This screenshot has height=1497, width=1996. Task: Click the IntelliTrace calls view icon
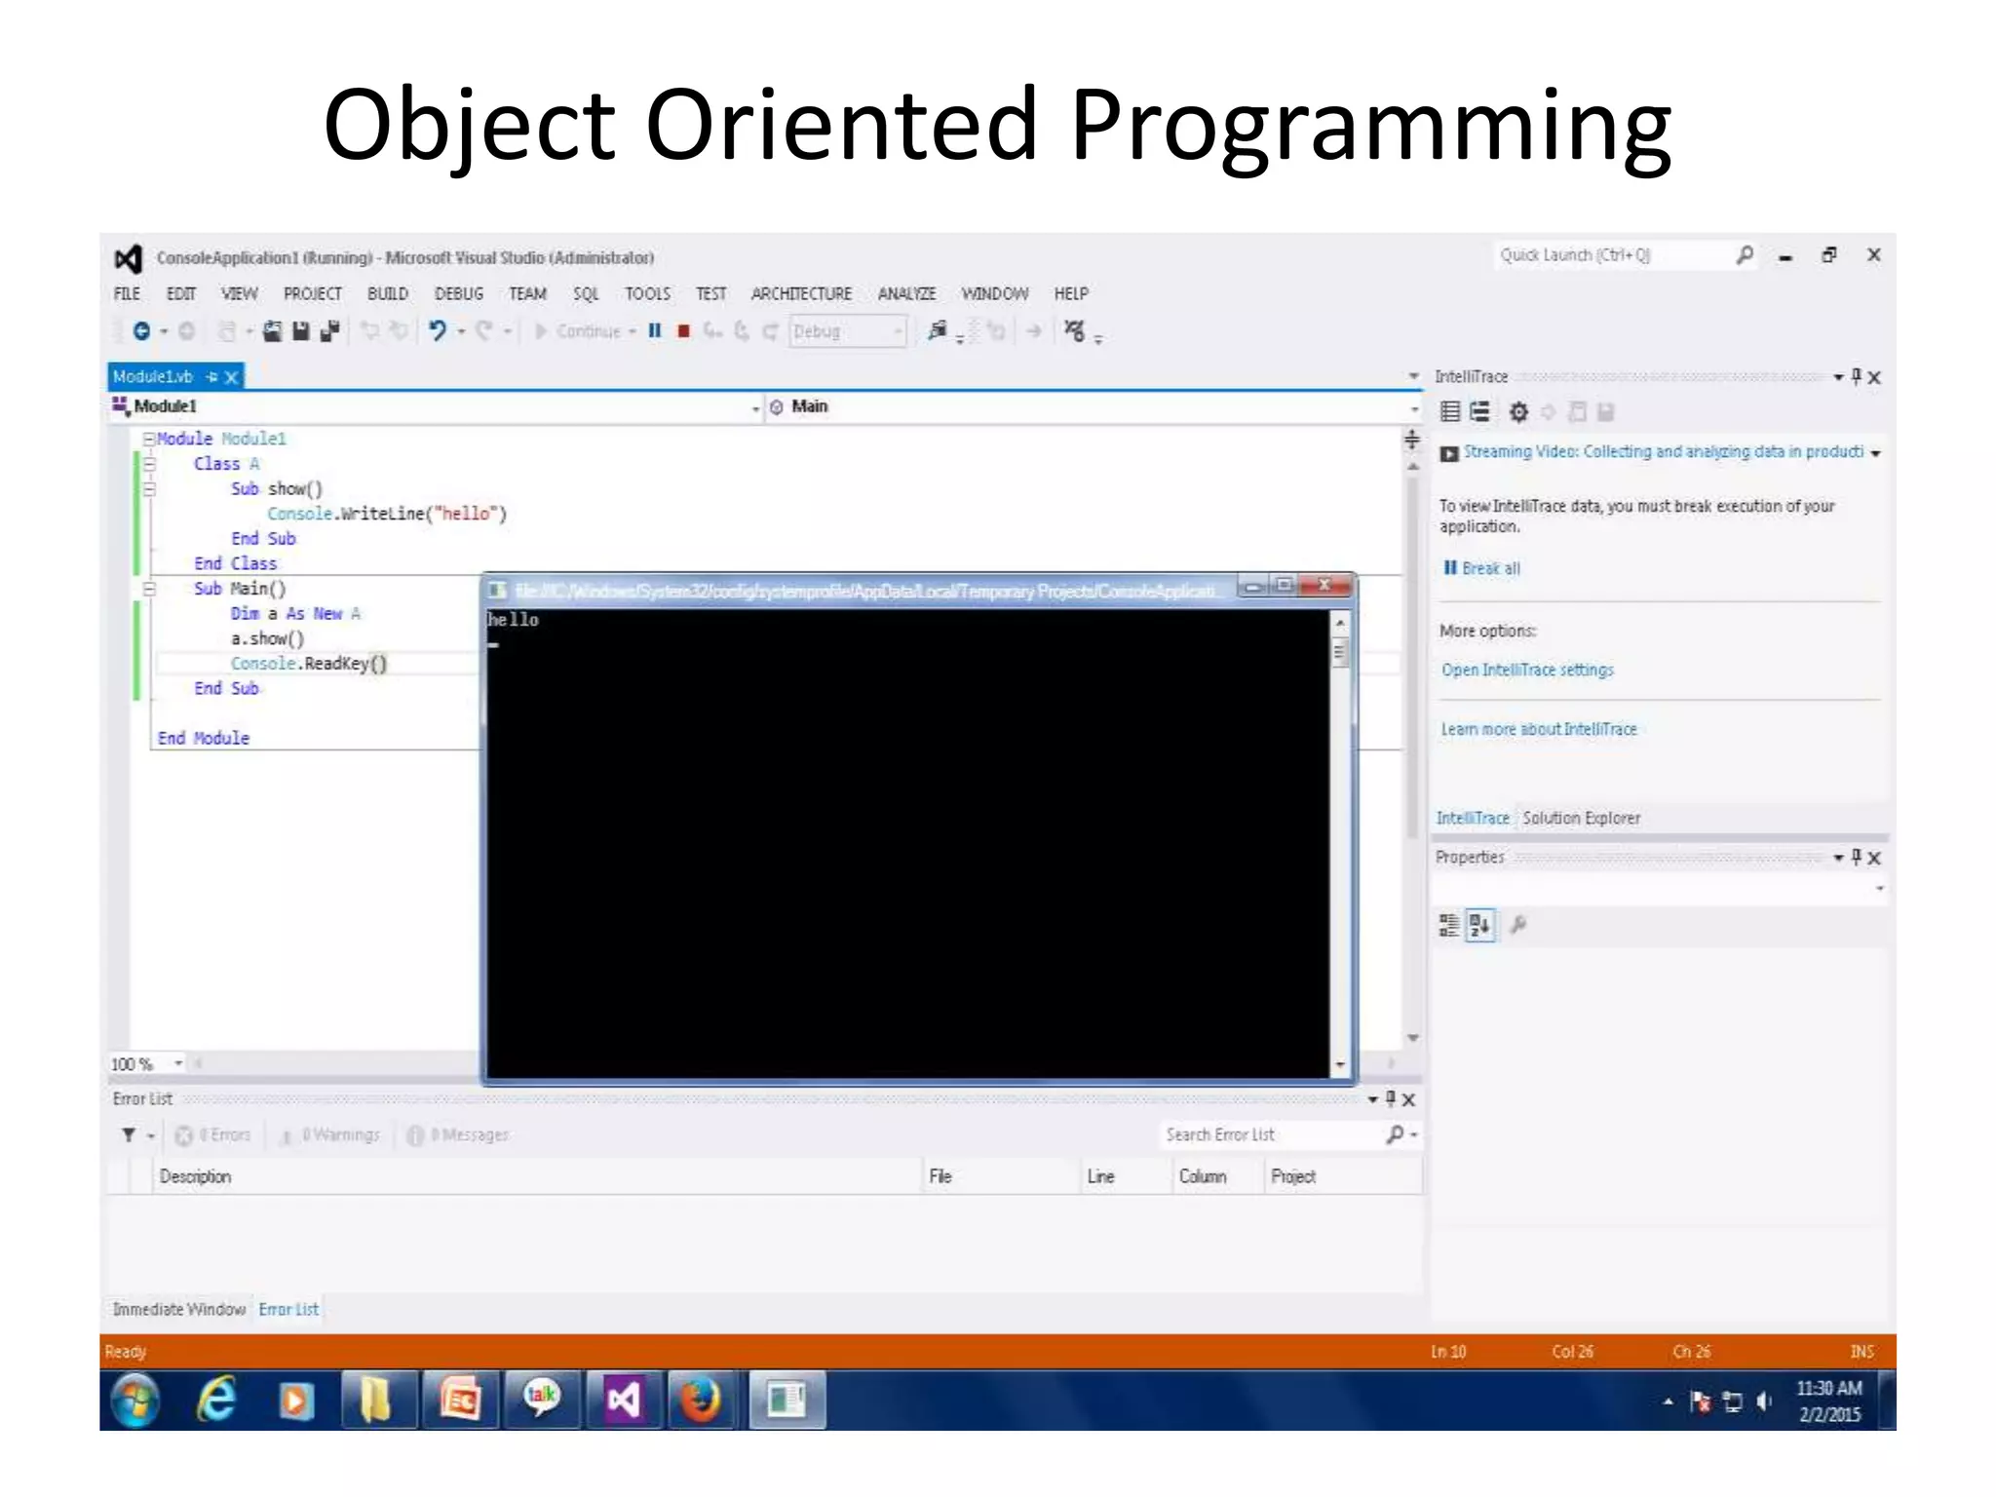coord(1479,412)
